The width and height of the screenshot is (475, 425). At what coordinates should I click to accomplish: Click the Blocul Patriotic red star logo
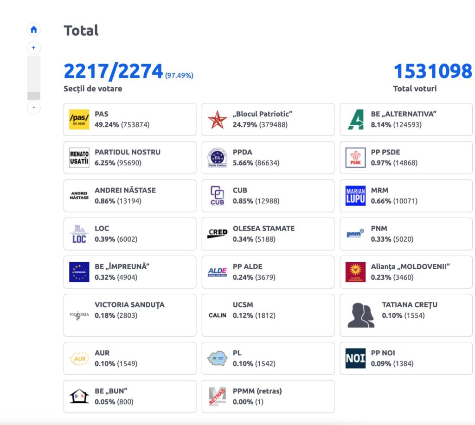point(217,119)
